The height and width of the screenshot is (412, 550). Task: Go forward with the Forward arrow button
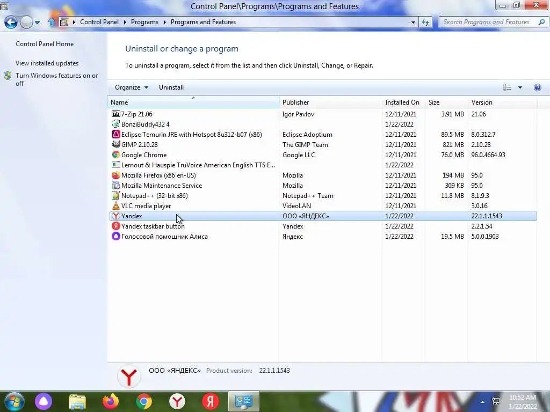tap(26, 22)
